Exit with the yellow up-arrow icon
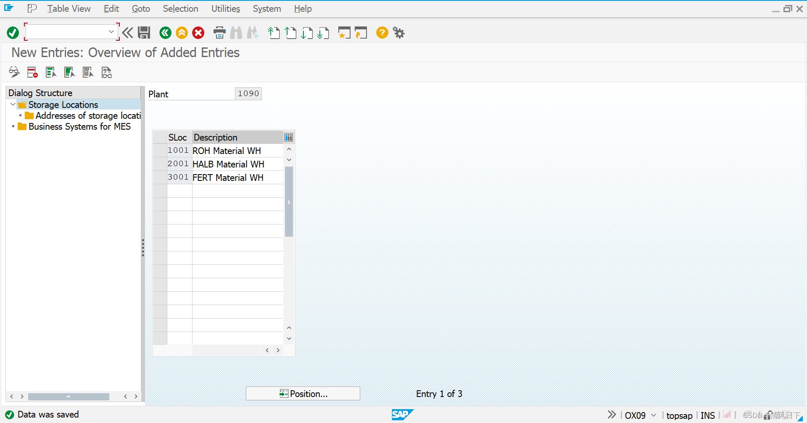Viewport: 807px width, 423px height. pos(182,33)
